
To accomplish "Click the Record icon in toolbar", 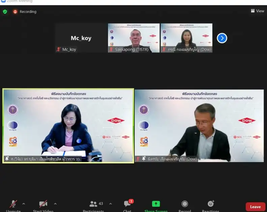I will pos(185,204).
